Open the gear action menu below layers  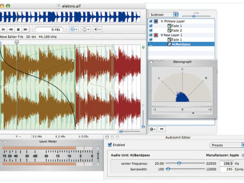tap(153, 129)
